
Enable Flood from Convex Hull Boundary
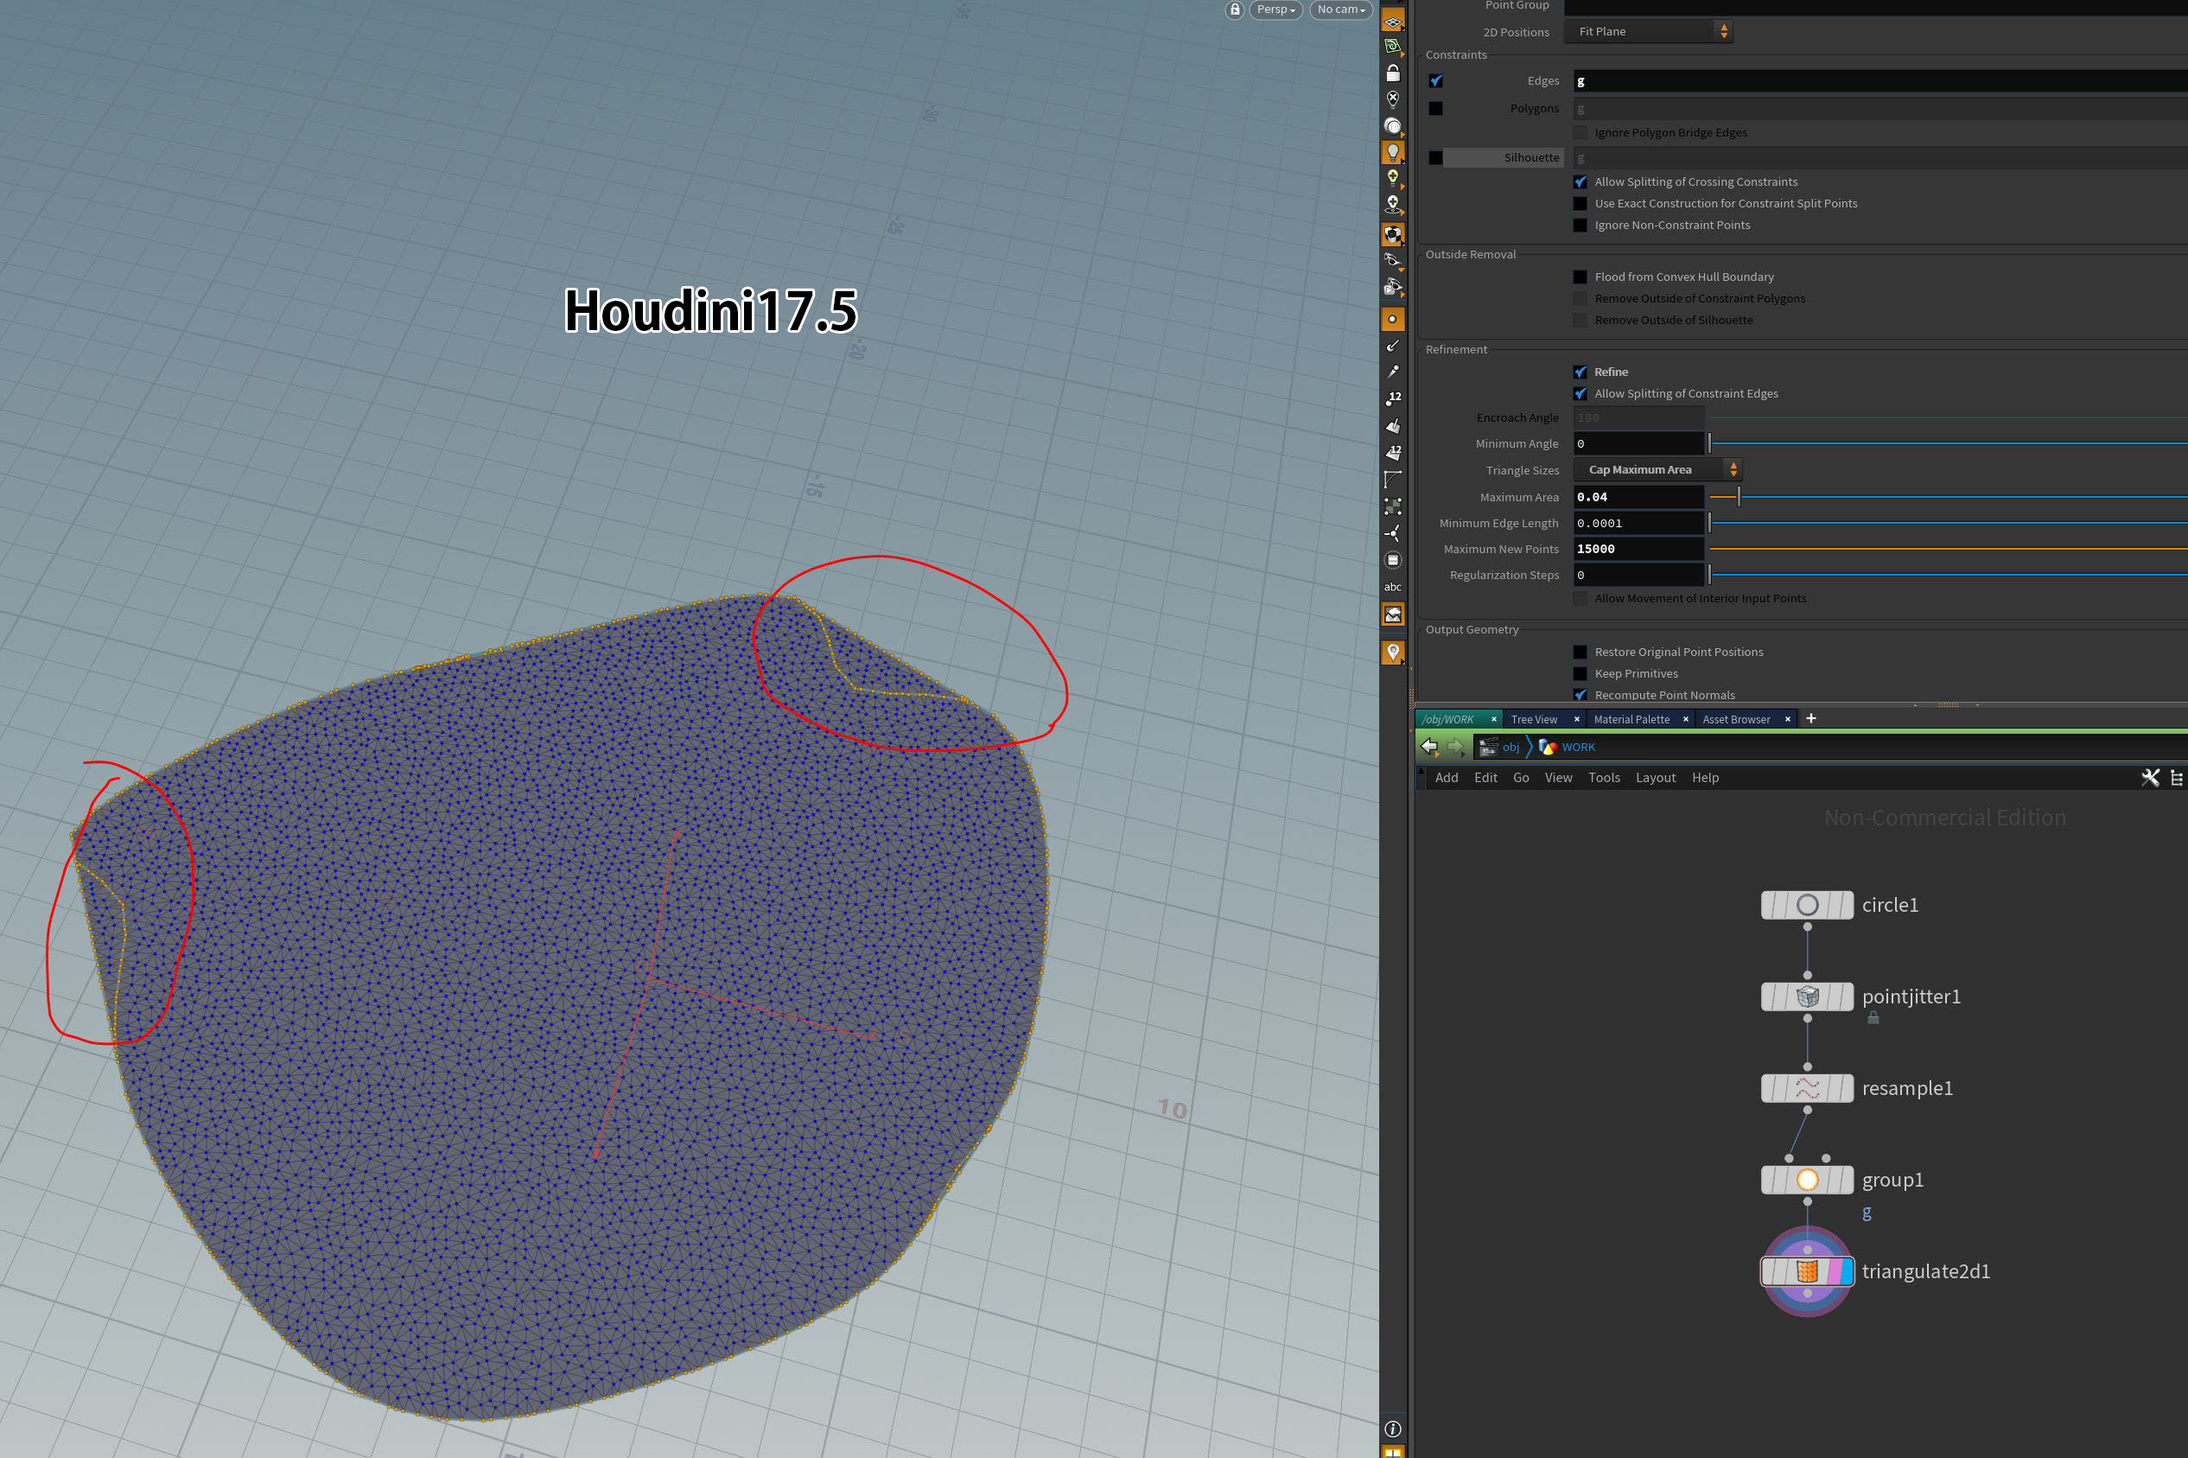click(1581, 277)
